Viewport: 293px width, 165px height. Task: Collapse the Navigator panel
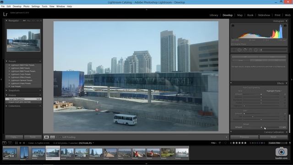[6, 21]
